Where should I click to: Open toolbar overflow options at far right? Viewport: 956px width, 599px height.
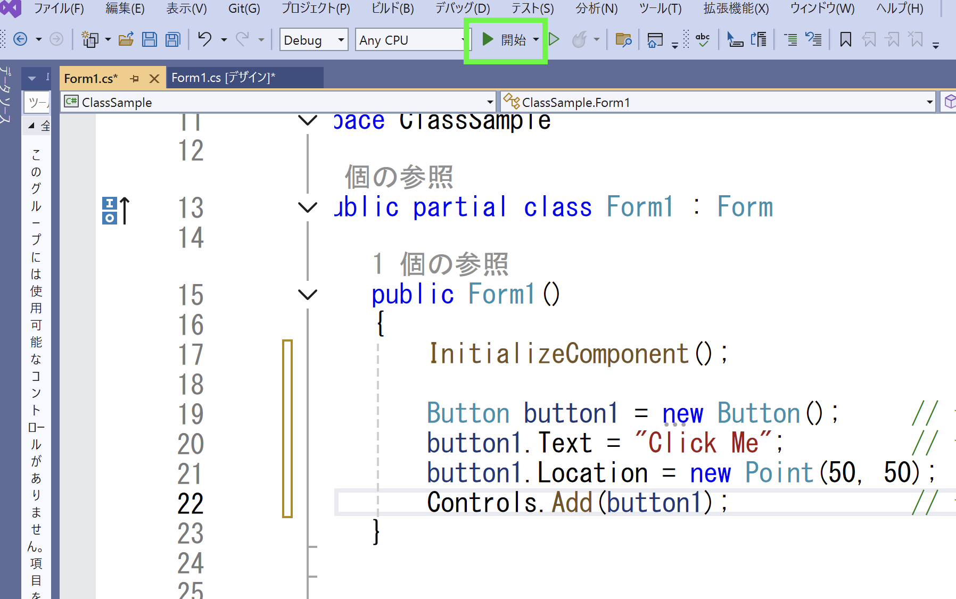[x=936, y=46]
